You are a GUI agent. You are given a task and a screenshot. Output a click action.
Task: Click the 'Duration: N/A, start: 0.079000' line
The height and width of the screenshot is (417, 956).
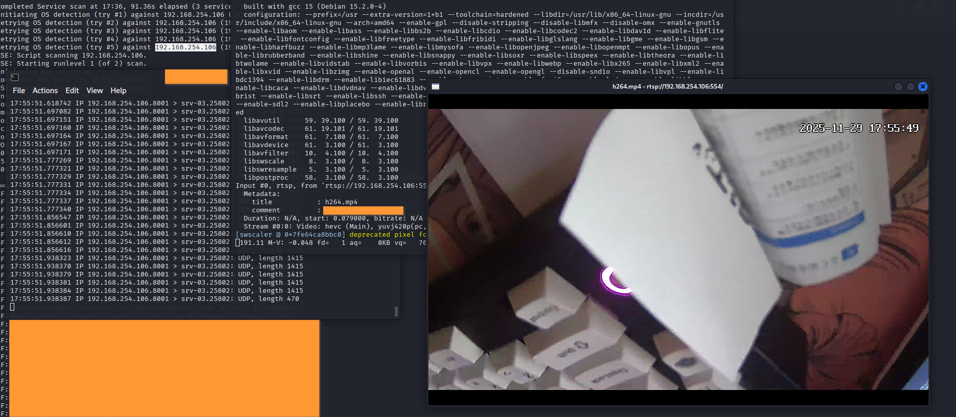point(333,218)
